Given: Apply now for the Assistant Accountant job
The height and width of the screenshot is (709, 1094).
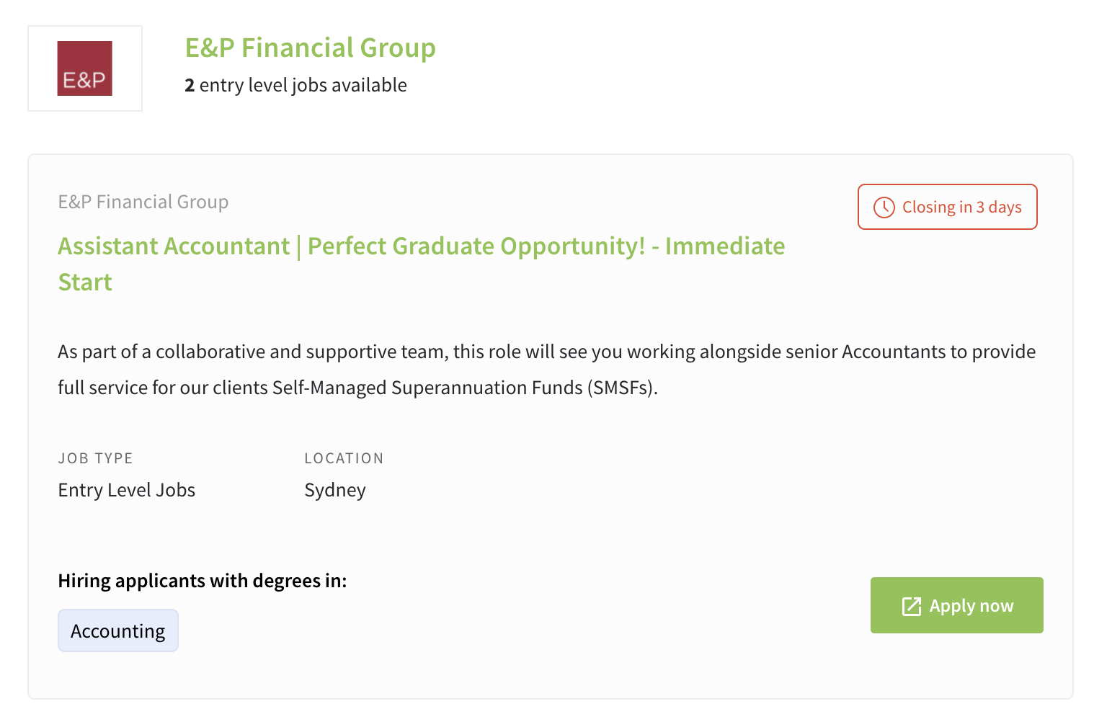Looking at the screenshot, I should pyautogui.click(x=957, y=605).
